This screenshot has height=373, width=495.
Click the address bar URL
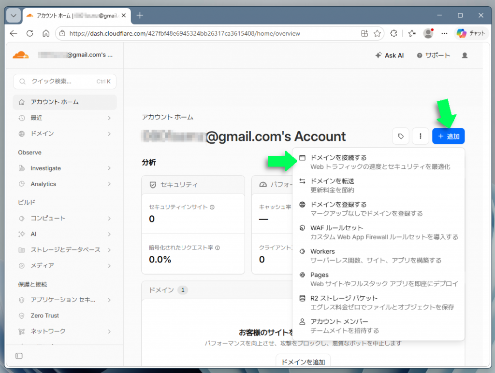tap(185, 33)
